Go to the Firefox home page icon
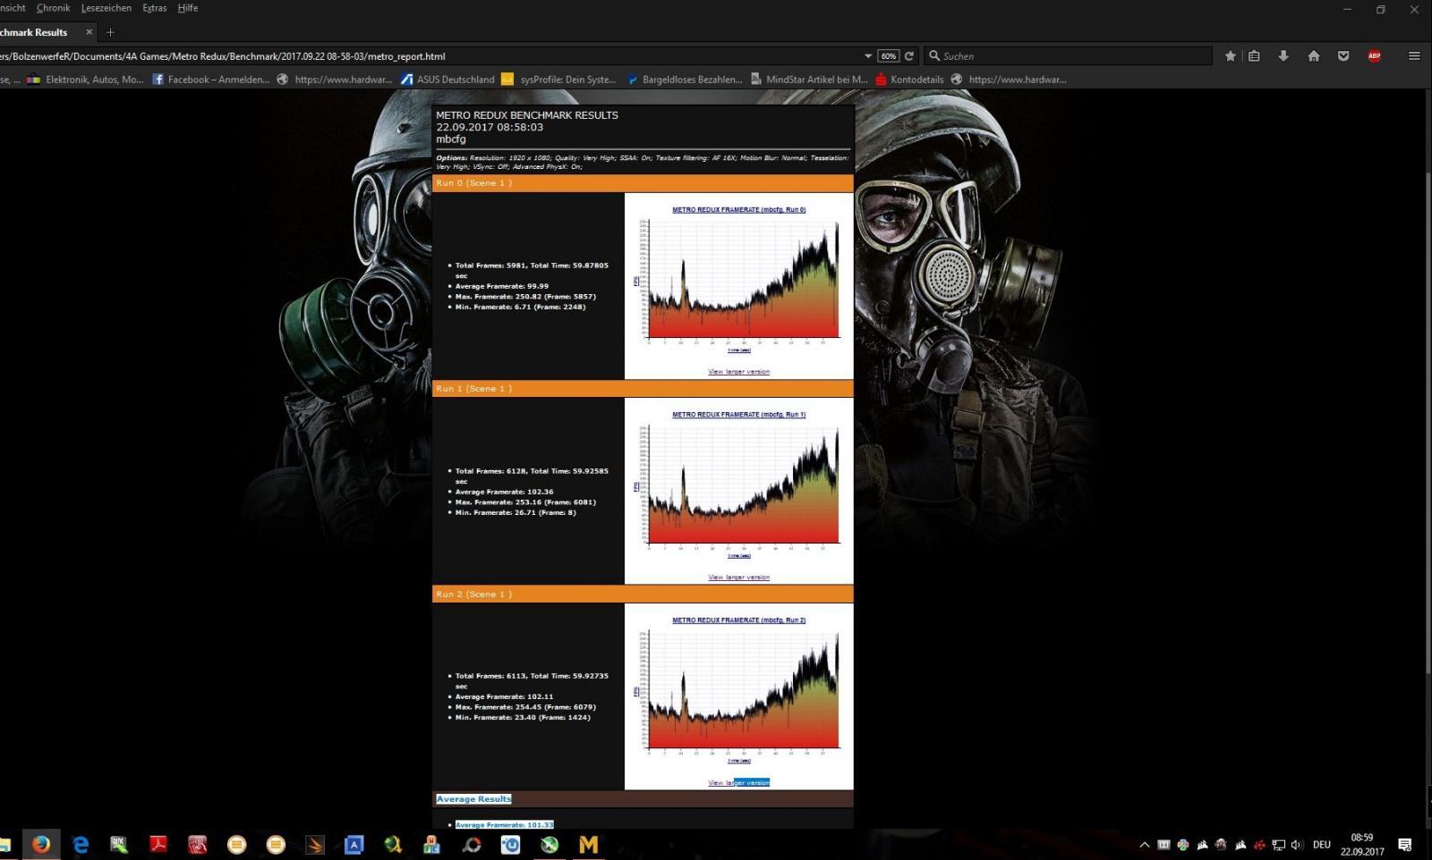 [x=1314, y=55]
